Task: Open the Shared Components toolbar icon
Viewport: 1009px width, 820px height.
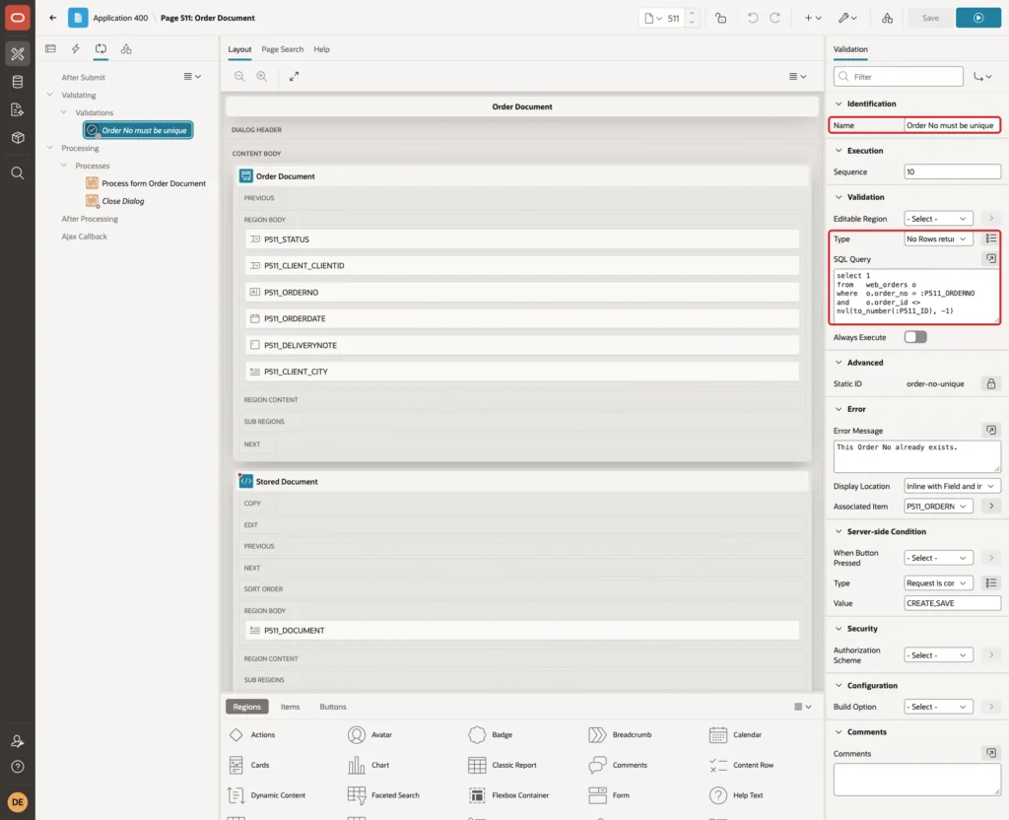Action: (x=888, y=18)
